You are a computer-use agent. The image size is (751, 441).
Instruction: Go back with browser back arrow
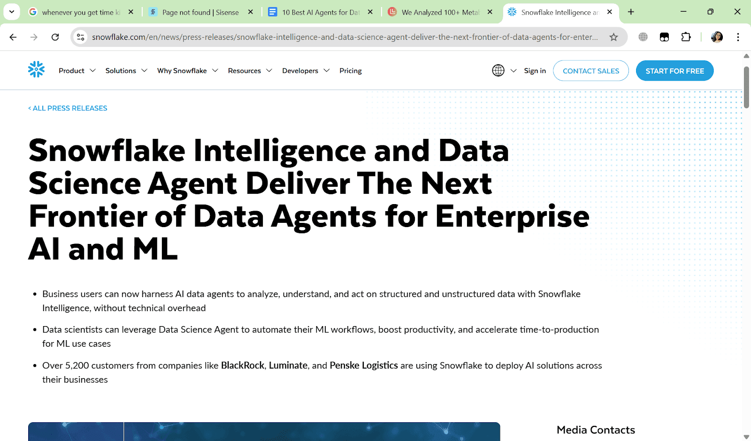coord(13,37)
